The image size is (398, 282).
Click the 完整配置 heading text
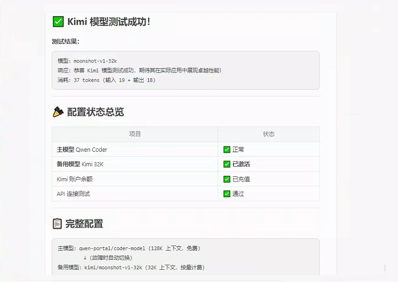point(84,224)
